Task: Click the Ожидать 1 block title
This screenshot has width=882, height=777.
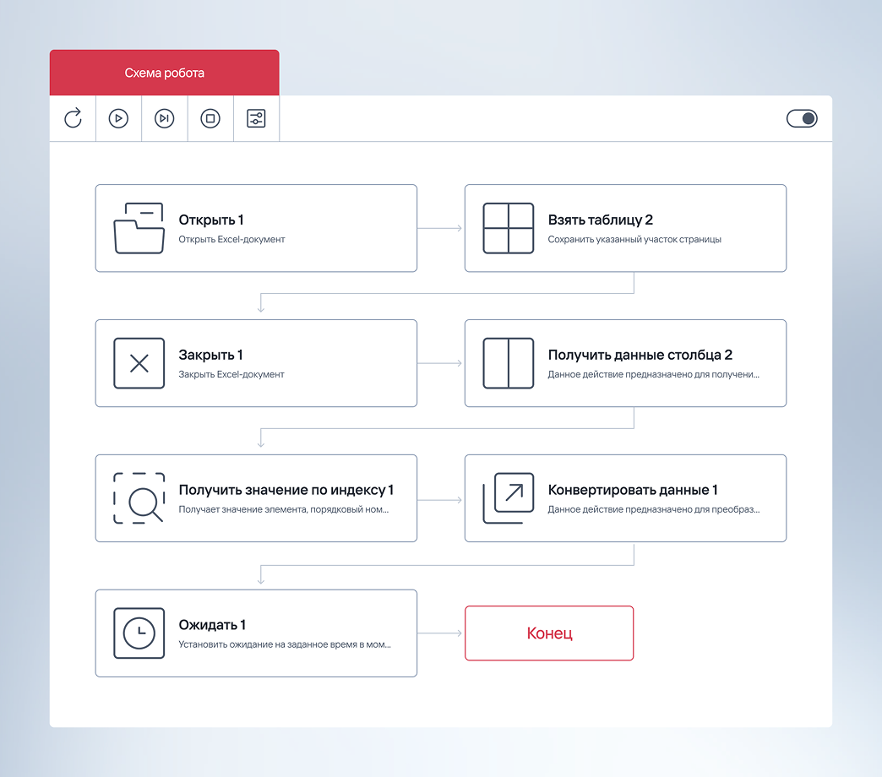Action: (x=212, y=625)
